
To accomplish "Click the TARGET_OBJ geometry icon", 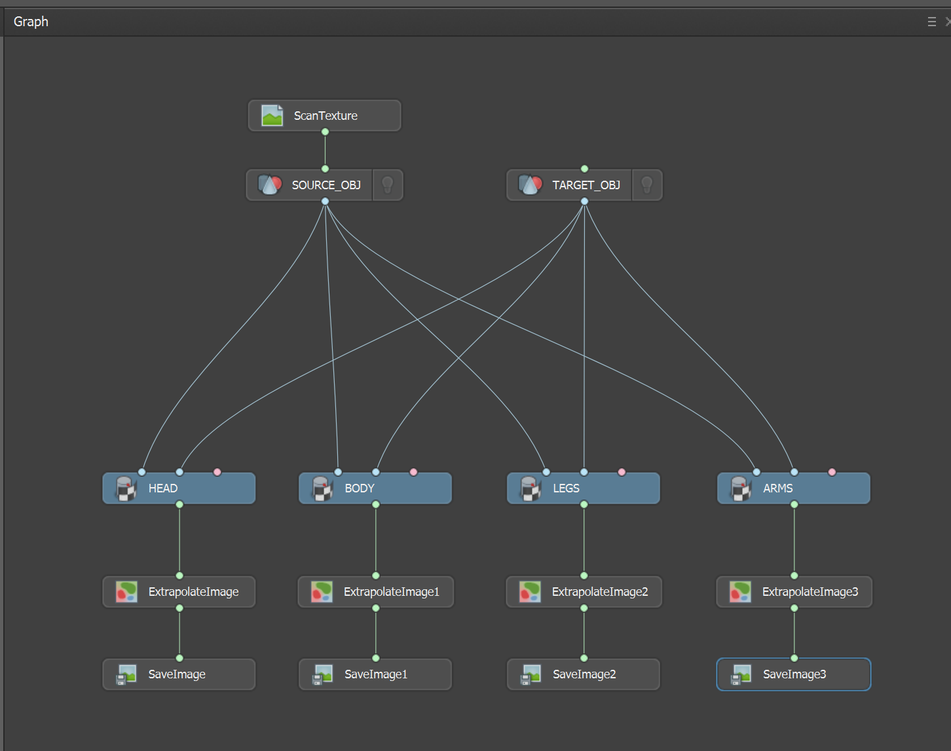I will pos(531,185).
